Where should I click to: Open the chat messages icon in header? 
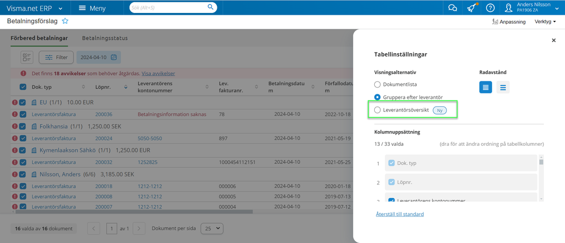(452, 8)
